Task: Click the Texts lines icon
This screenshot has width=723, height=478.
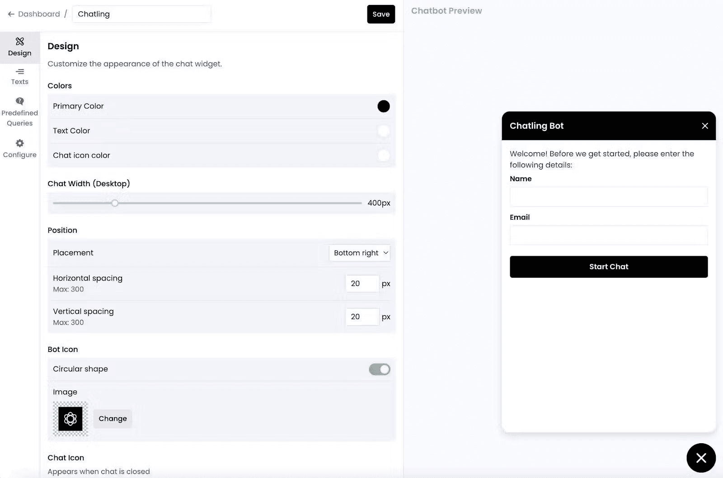Action: [x=20, y=71]
